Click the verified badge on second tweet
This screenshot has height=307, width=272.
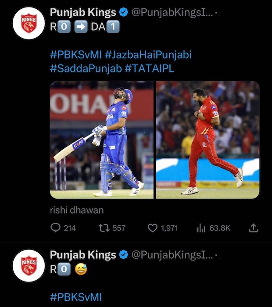pos(124,255)
